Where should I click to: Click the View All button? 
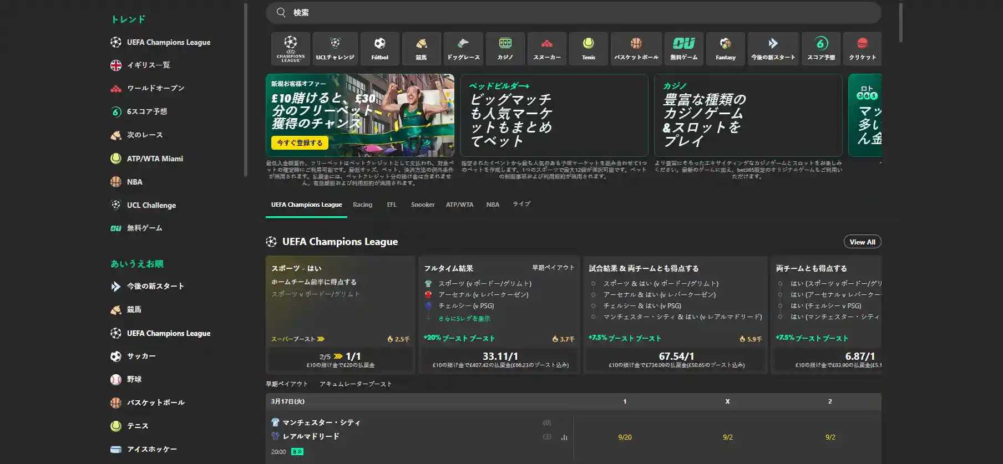pos(862,242)
